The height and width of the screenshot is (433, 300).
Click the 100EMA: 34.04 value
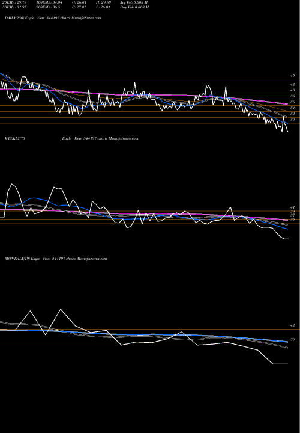(49, 2)
